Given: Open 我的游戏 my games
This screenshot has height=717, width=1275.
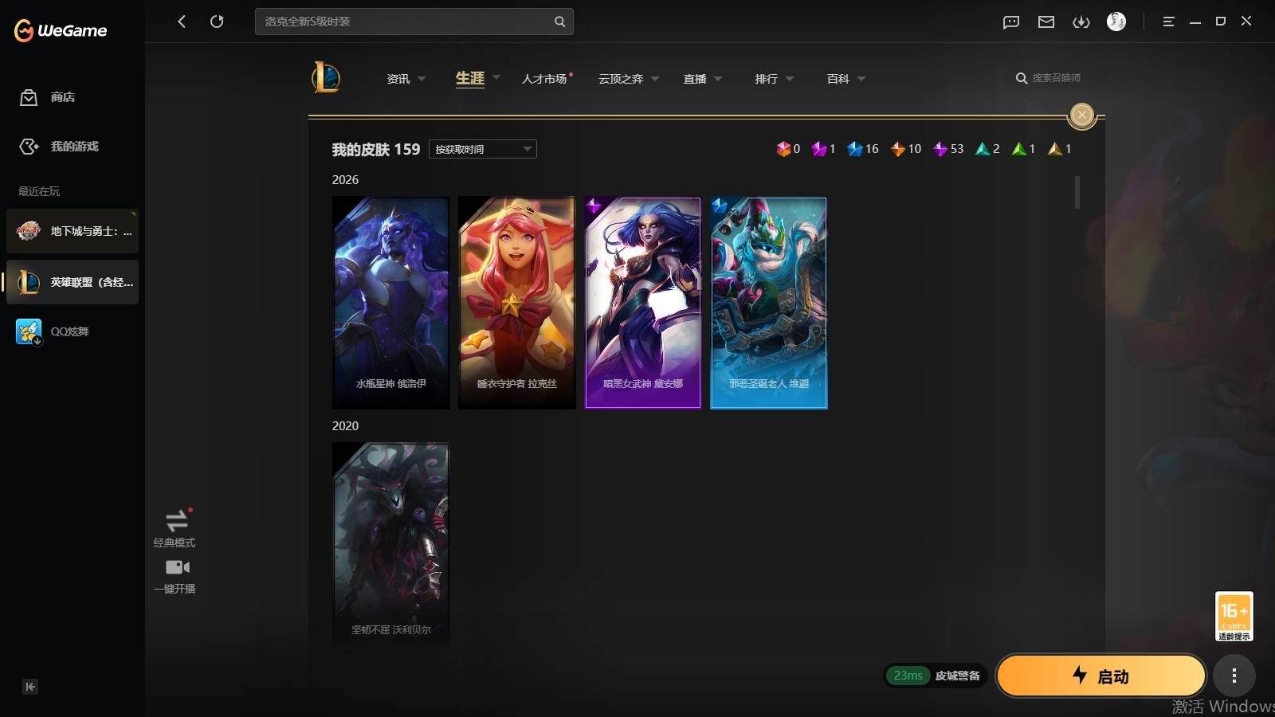Looking at the screenshot, I should [60, 147].
